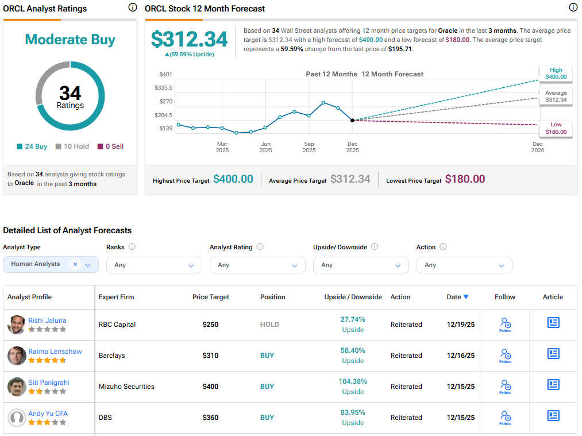Expand the Action filter dropdown
The image size is (582, 436).
(x=464, y=265)
